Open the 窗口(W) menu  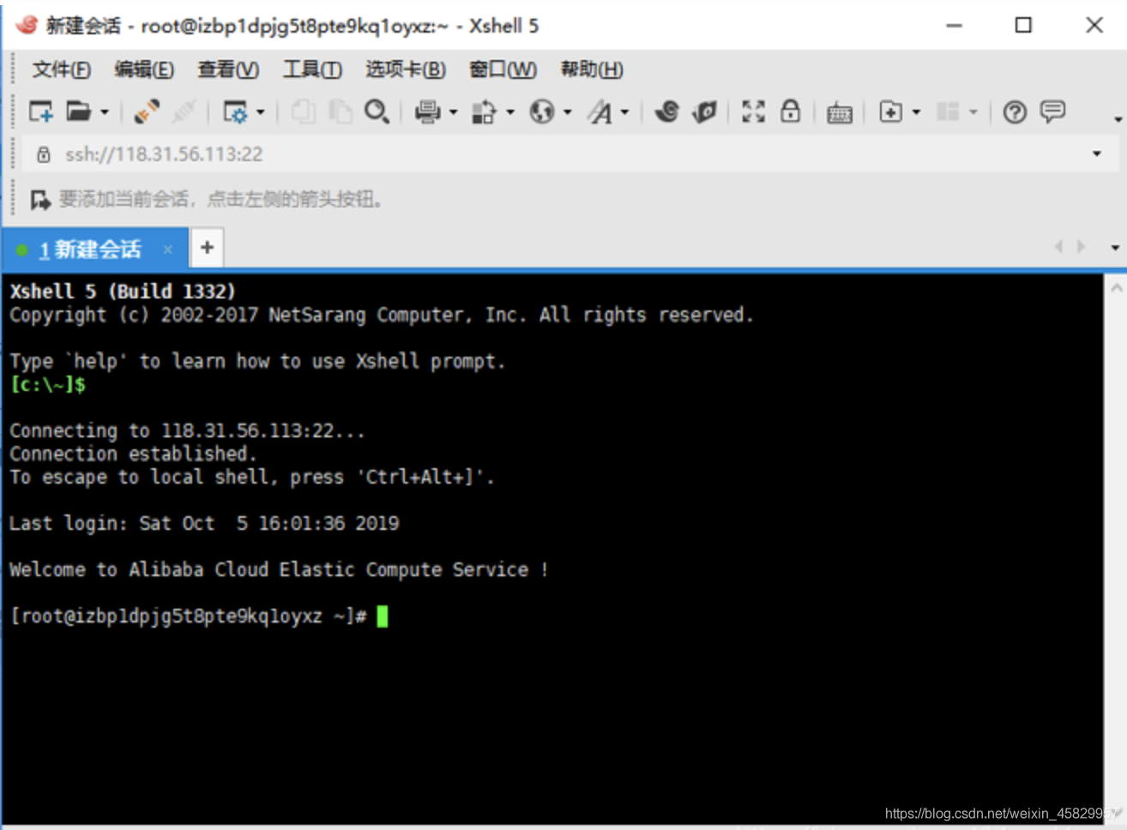pos(503,69)
